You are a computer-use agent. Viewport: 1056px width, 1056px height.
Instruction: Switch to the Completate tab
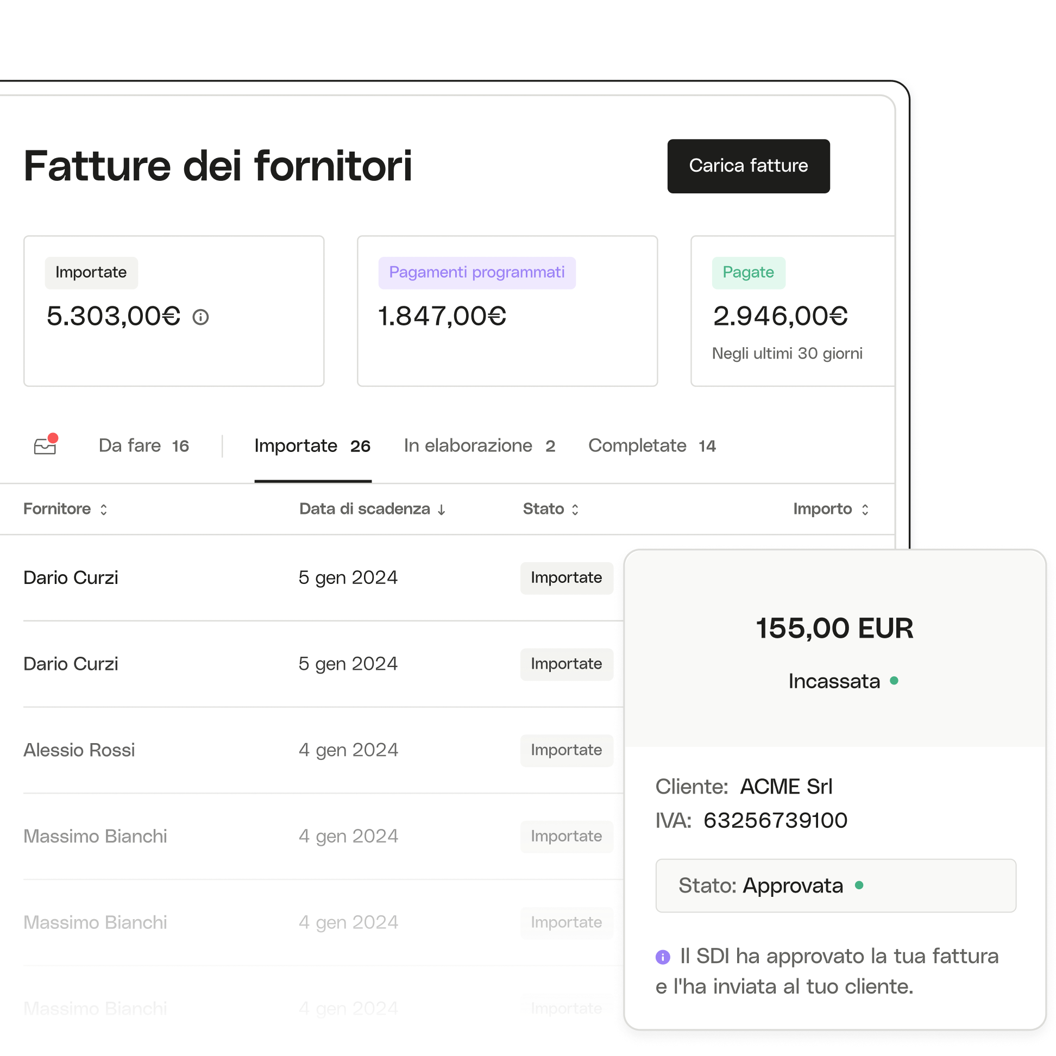pyautogui.click(x=651, y=446)
